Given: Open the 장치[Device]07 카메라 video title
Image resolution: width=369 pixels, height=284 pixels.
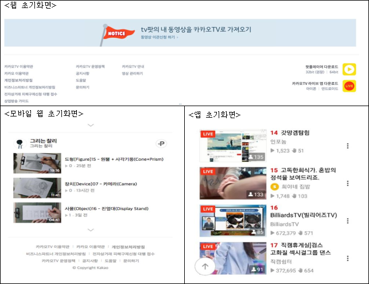Looking at the screenshot, I should point(101,184).
